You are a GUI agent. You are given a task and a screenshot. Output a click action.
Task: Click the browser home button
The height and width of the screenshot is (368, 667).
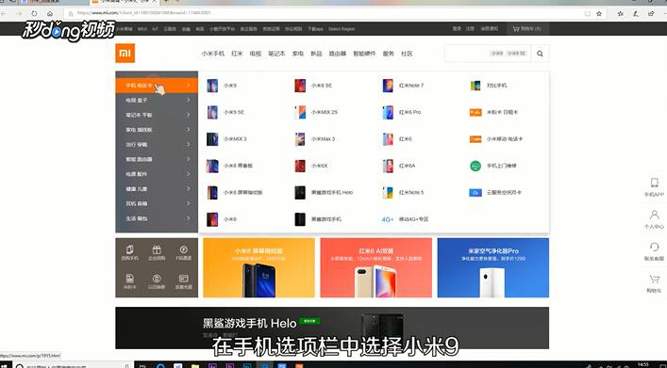coord(50,13)
